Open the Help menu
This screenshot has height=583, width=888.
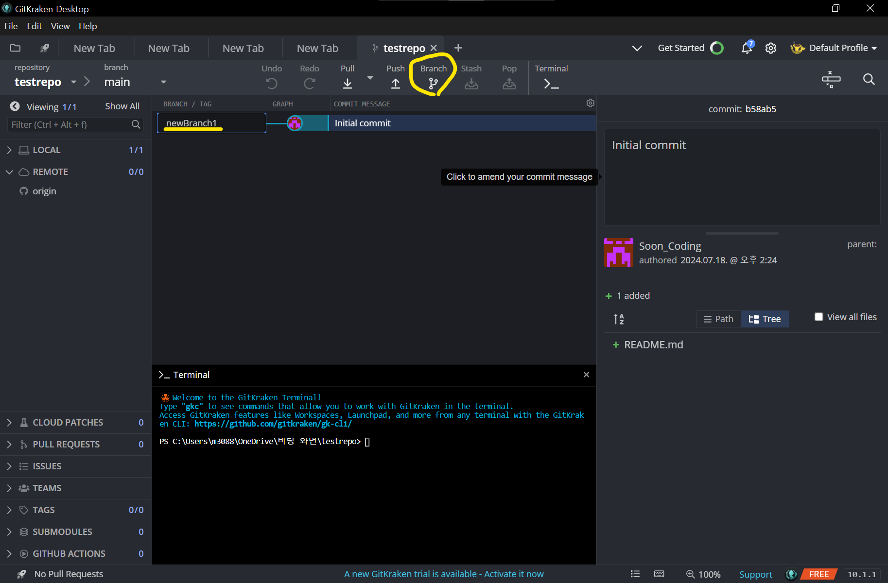coord(88,26)
